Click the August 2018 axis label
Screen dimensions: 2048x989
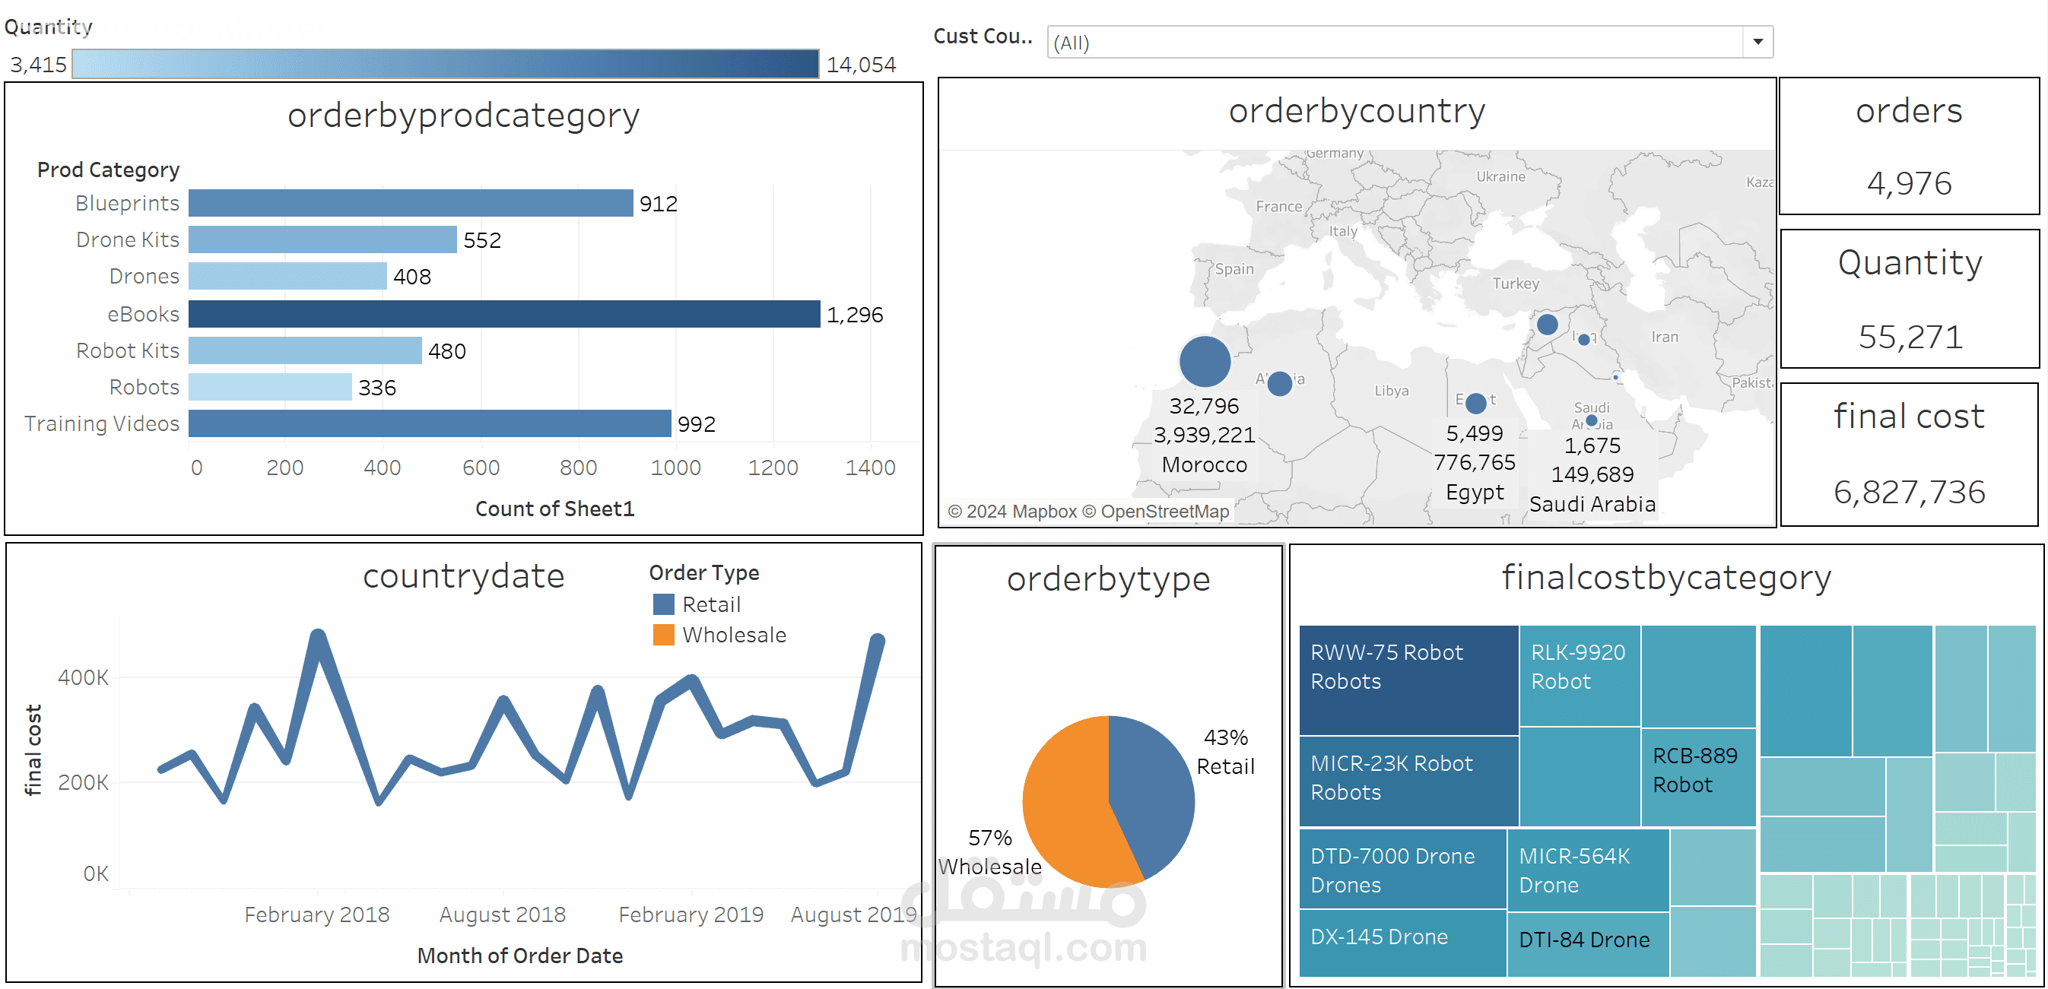pyautogui.click(x=503, y=915)
